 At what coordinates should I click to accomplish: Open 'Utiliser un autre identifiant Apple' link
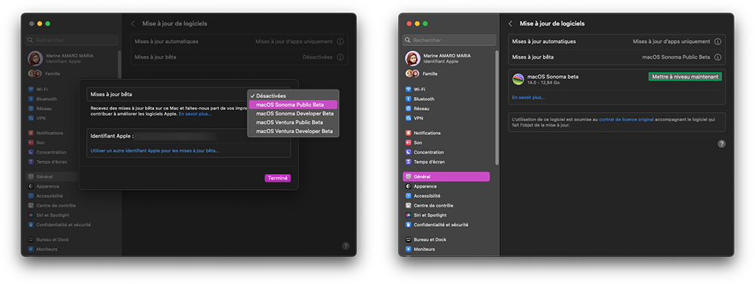(155, 151)
